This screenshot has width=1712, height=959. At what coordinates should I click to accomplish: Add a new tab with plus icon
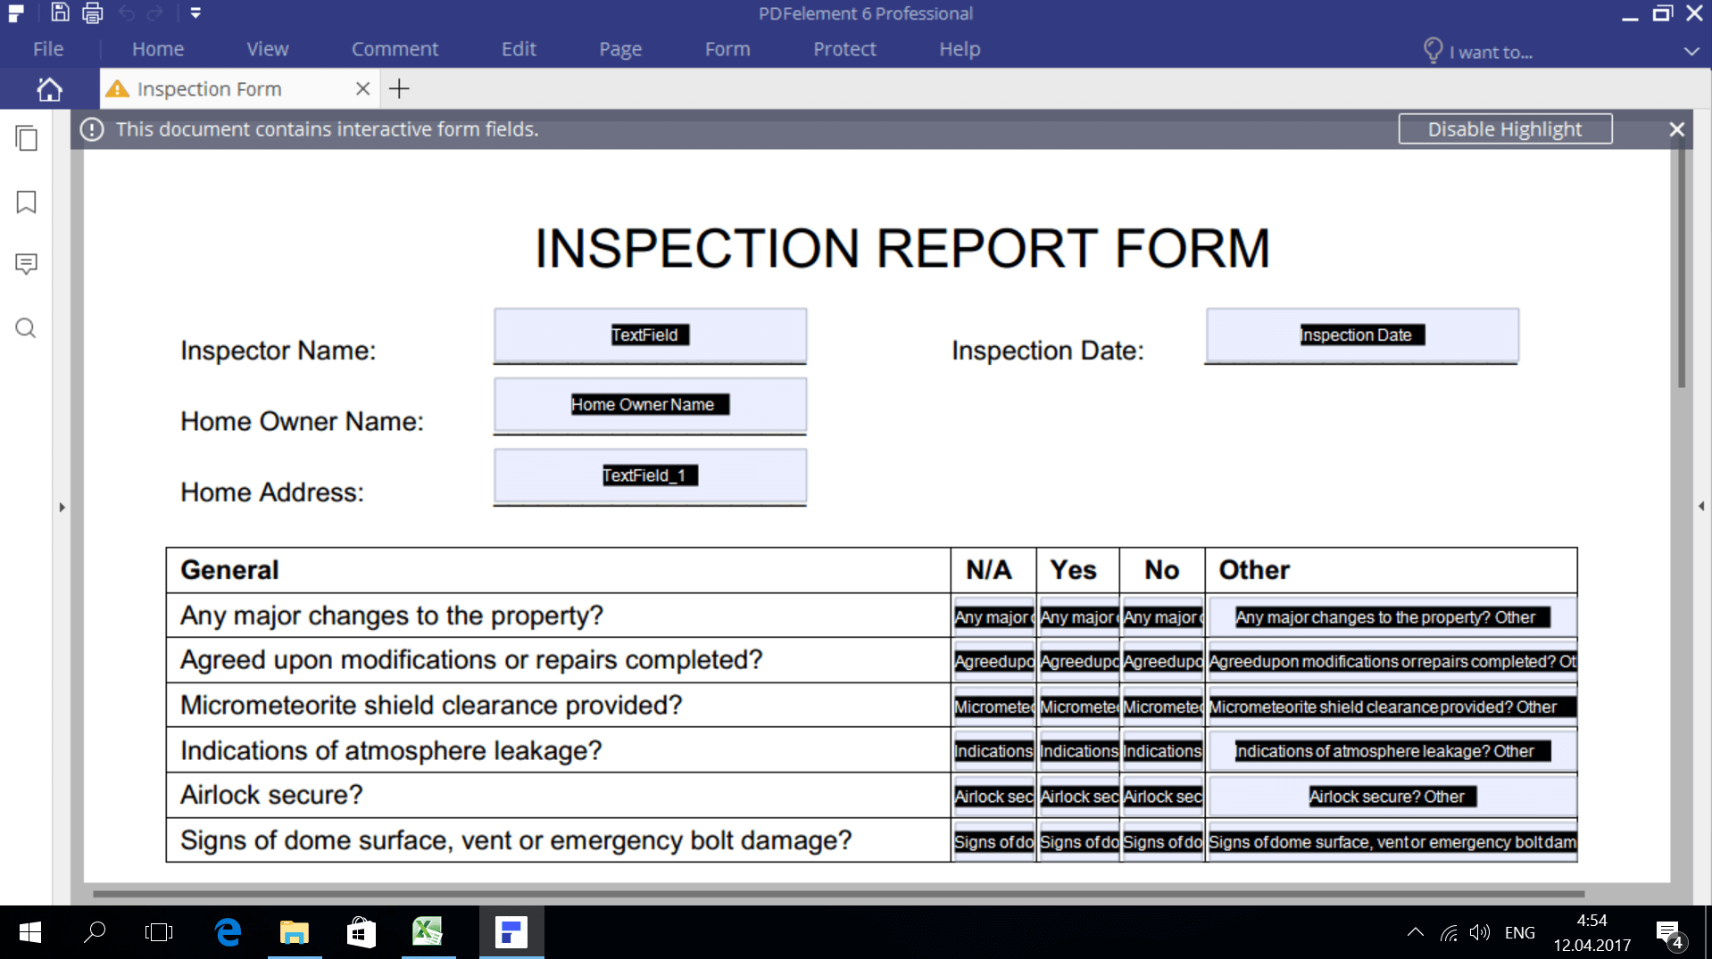pos(399,89)
